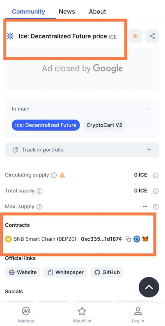The width and height of the screenshot is (165, 326).
Task: Open the official Website link
Action: coord(23,272)
